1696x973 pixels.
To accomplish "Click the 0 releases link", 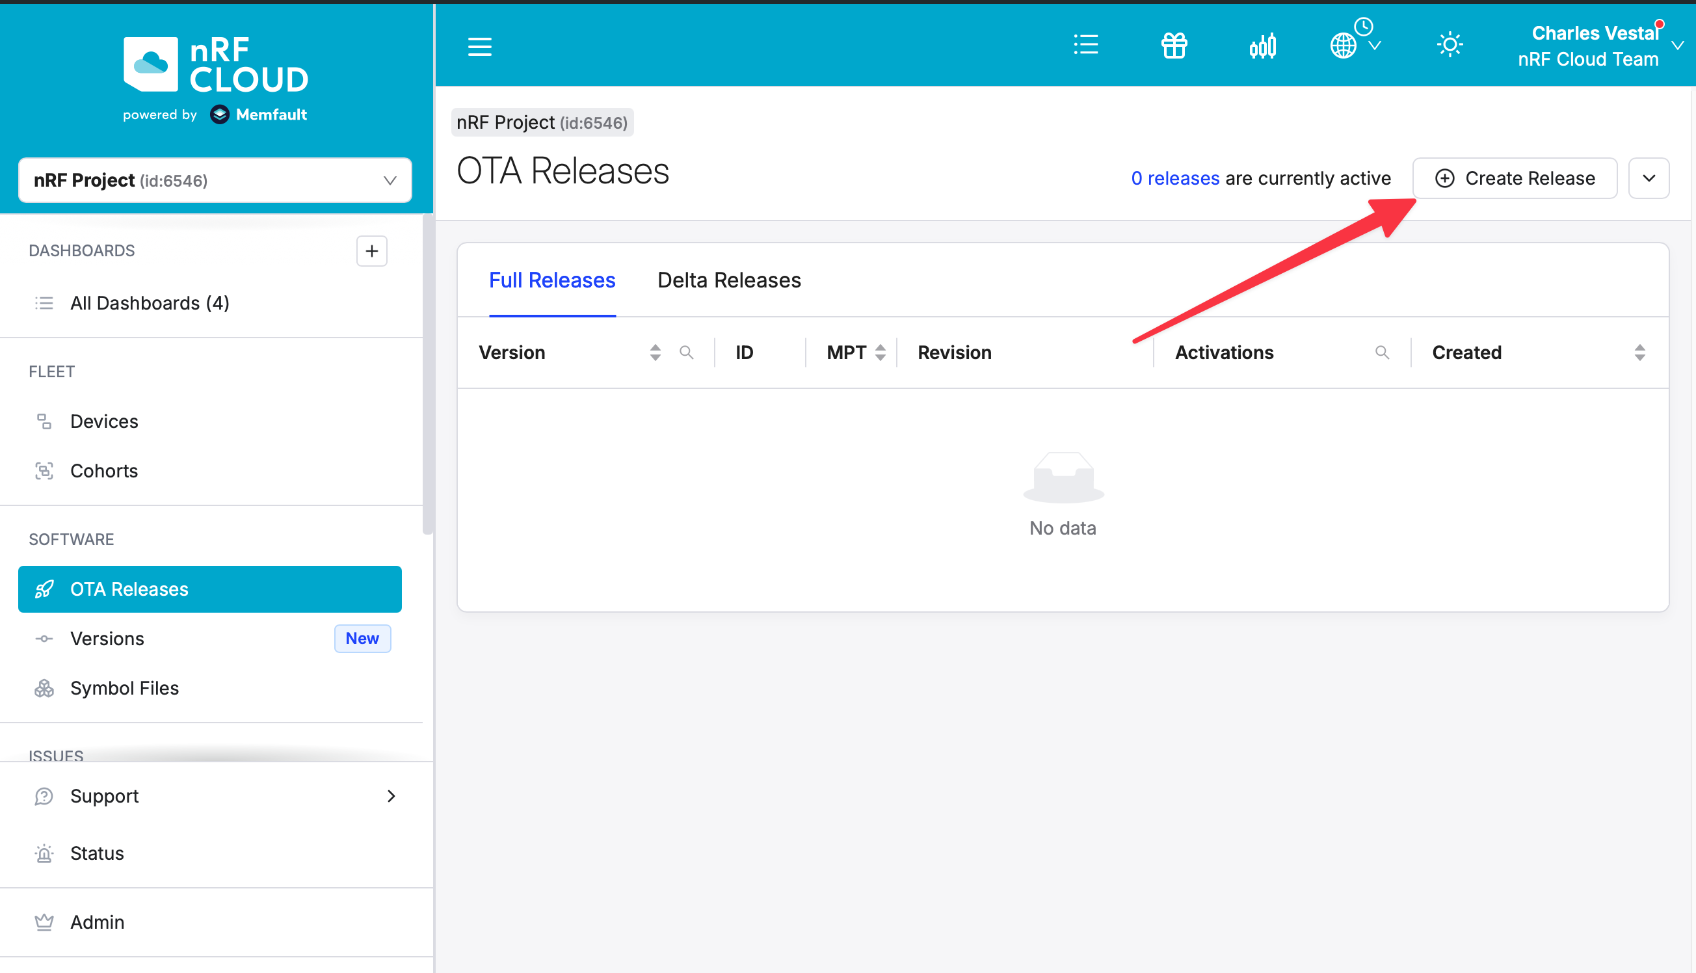I will [x=1175, y=178].
